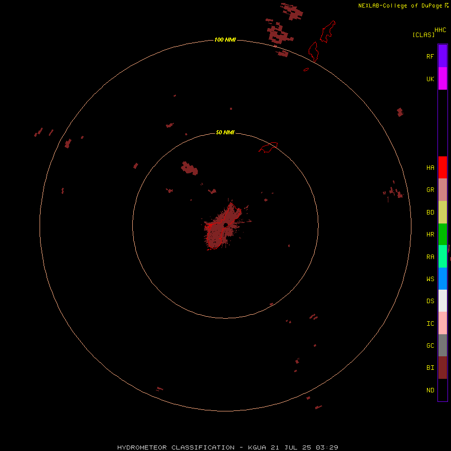This screenshot has height=451, width=451.
Task: Click the 'RA' legend label
Action: tap(430, 257)
